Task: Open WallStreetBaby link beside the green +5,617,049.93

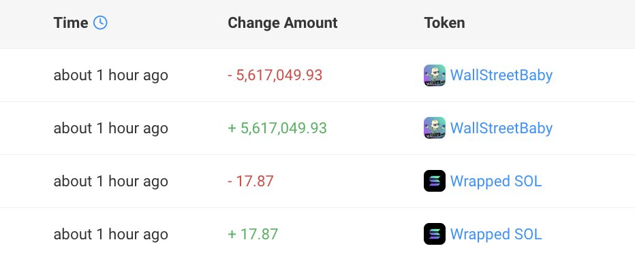Action: 501,128
